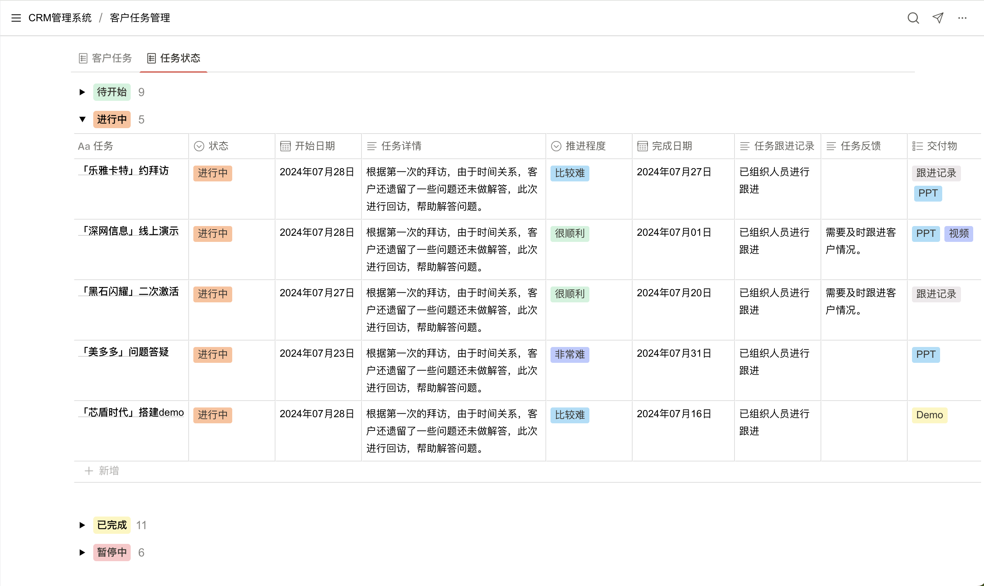
Task: Click 跟进记录 tag in 黑石闪耀 row
Action: pyautogui.click(x=936, y=294)
